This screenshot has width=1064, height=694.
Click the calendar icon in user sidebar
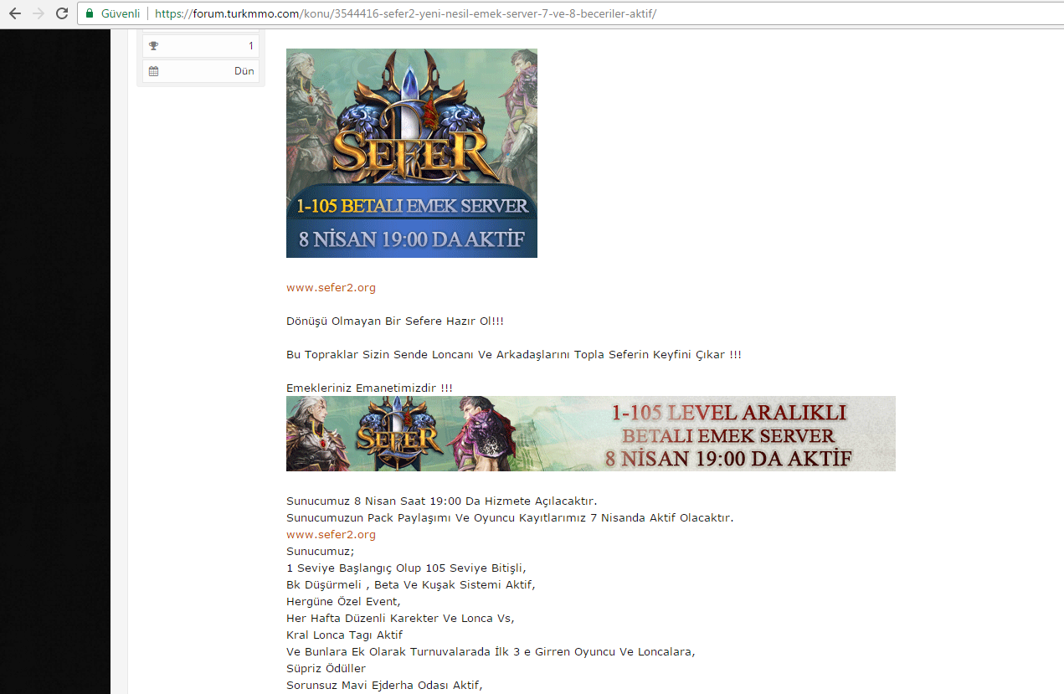coord(153,71)
